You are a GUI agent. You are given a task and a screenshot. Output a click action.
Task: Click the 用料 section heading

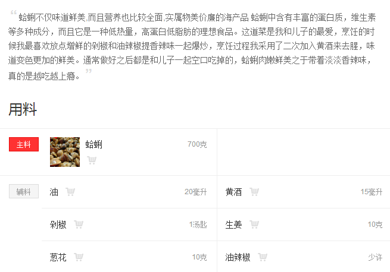[23, 109]
